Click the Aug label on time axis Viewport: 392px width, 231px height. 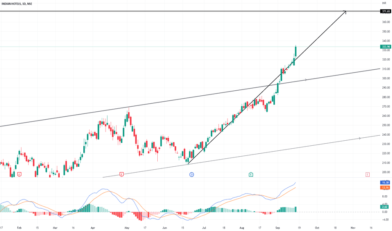[242, 228]
